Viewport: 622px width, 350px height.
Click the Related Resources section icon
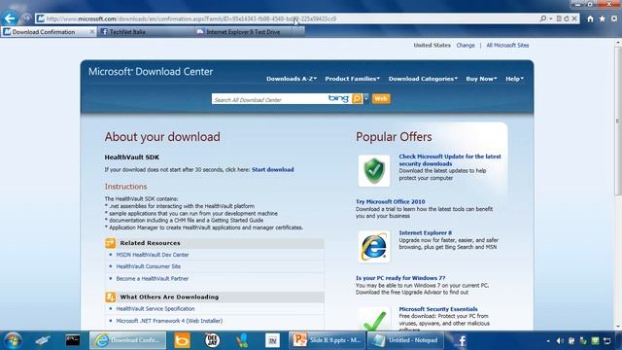coord(110,243)
